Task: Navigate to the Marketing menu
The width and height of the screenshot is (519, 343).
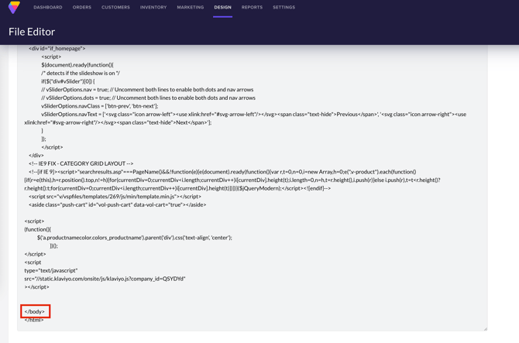Action: tap(190, 8)
